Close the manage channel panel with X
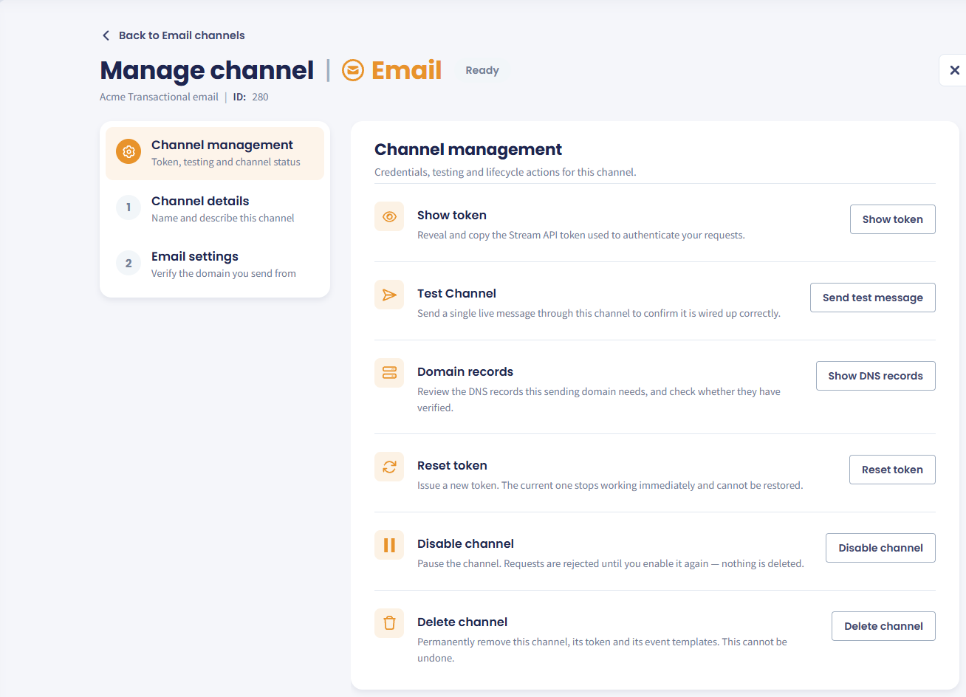This screenshot has width=966, height=697. click(x=954, y=70)
